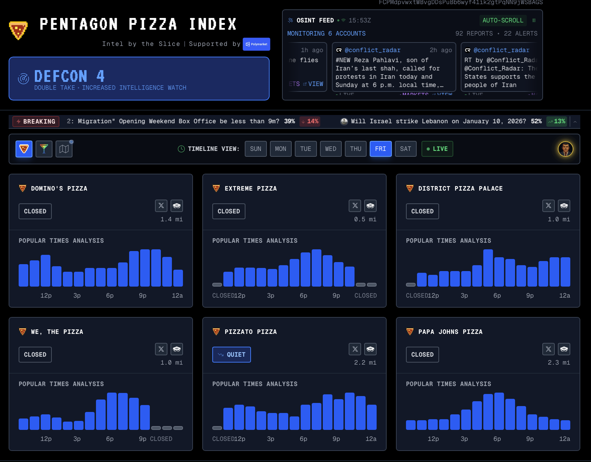Click "2.2 mi" distance on Pizzato card
The width and height of the screenshot is (591, 462).
365,363
